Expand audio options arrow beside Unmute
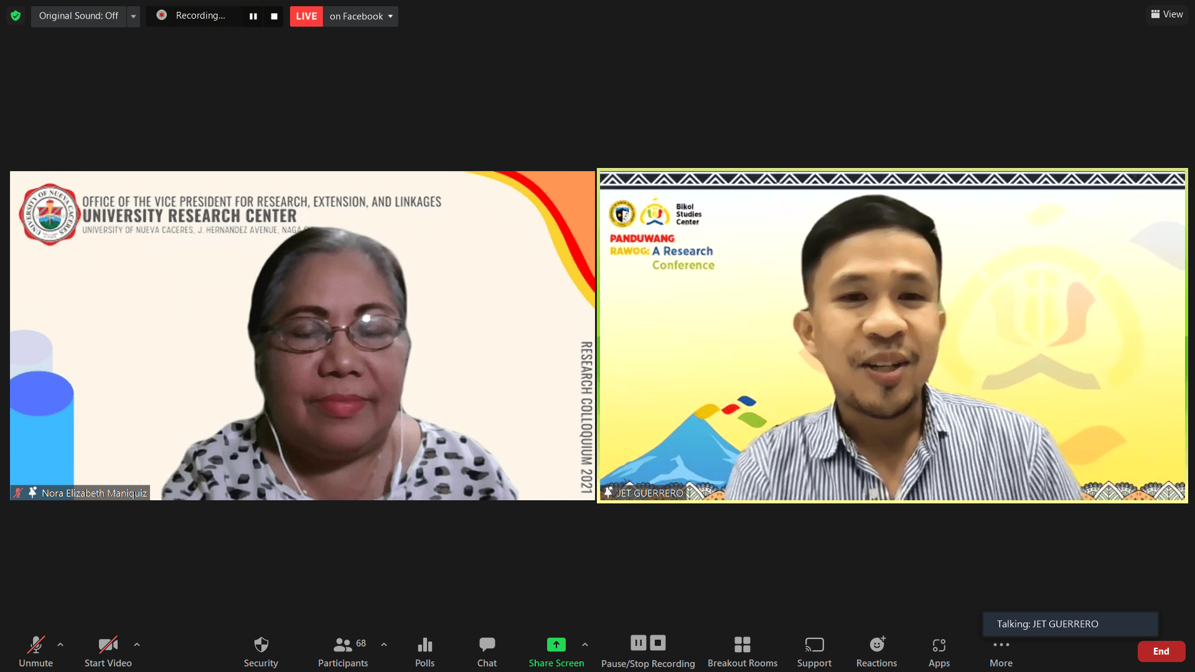Image resolution: width=1195 pixels, height=672 pixels. tap(60, 645)
